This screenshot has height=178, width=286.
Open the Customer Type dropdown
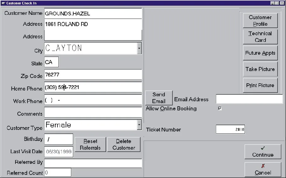coord(139,125)
